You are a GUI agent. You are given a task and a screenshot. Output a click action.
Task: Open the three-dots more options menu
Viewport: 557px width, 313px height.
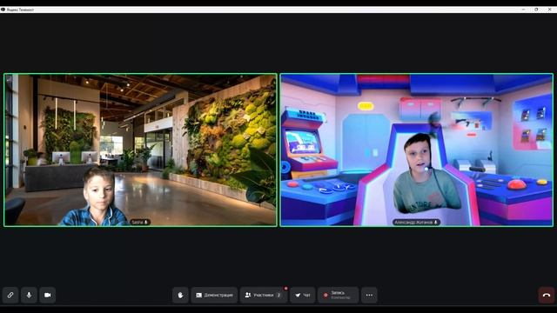(x=369, y=295)
